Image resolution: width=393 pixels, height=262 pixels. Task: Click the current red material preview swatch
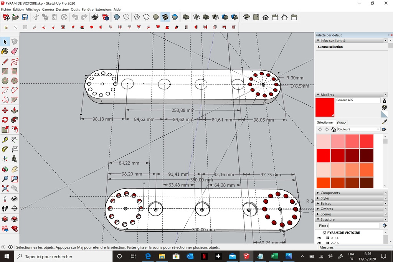click(x=325, y=107)
